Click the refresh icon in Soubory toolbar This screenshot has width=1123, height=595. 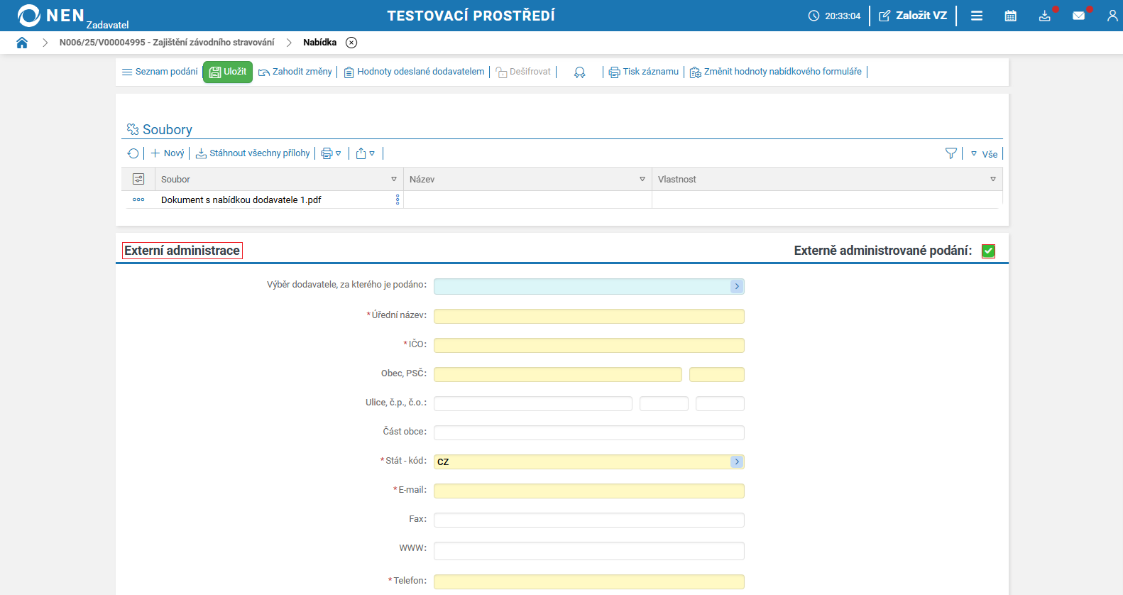coord(133,153)
